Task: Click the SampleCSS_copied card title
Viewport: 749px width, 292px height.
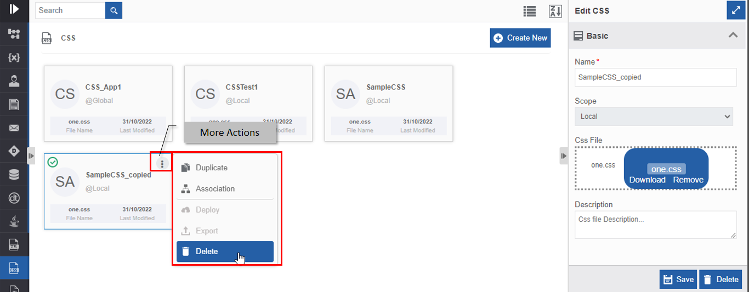Action: [118, 175]
